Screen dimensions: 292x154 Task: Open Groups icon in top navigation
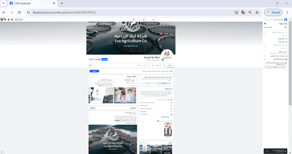click(x=134, y=20)
